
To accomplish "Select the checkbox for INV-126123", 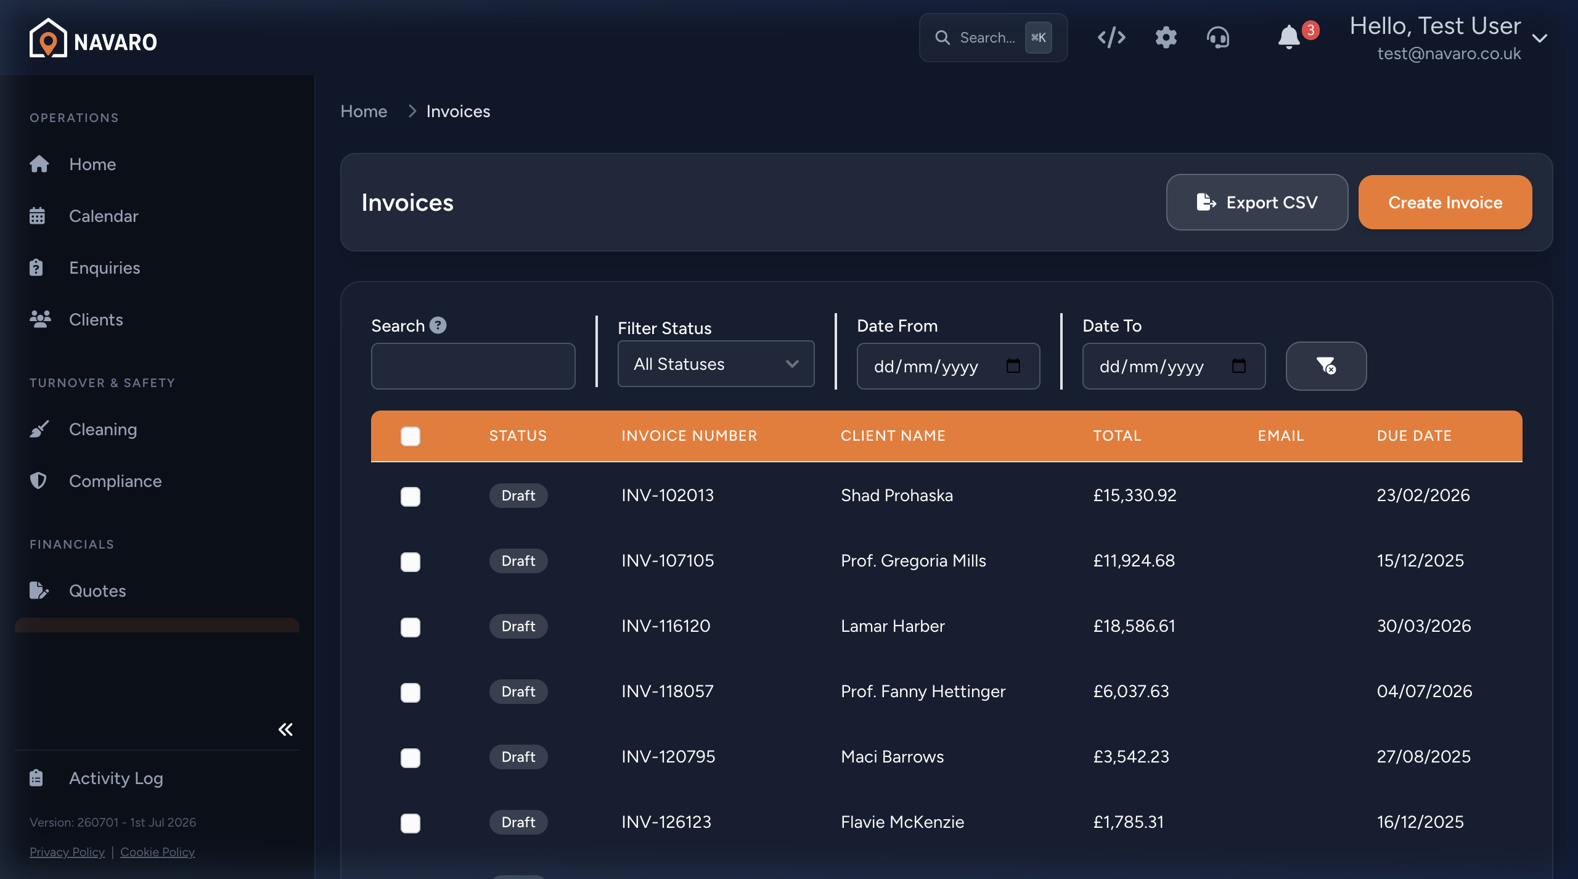I will (411, 823).
